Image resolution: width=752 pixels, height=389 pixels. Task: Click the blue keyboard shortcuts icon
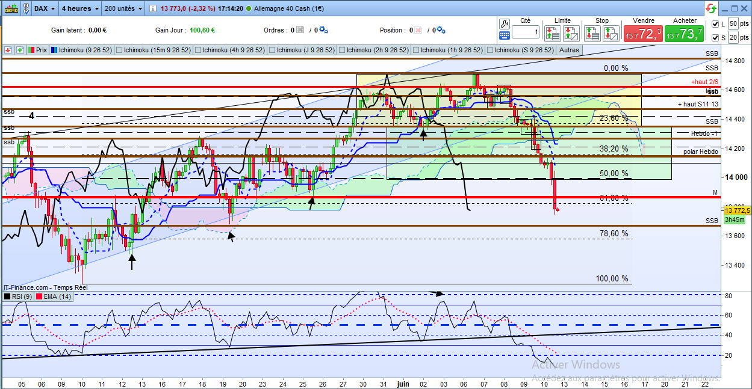505,35
